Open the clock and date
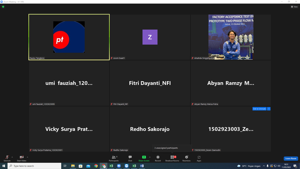Screen dimensions: 300x169 pos(286,166)
